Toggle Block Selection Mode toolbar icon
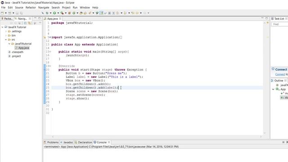 109,13
